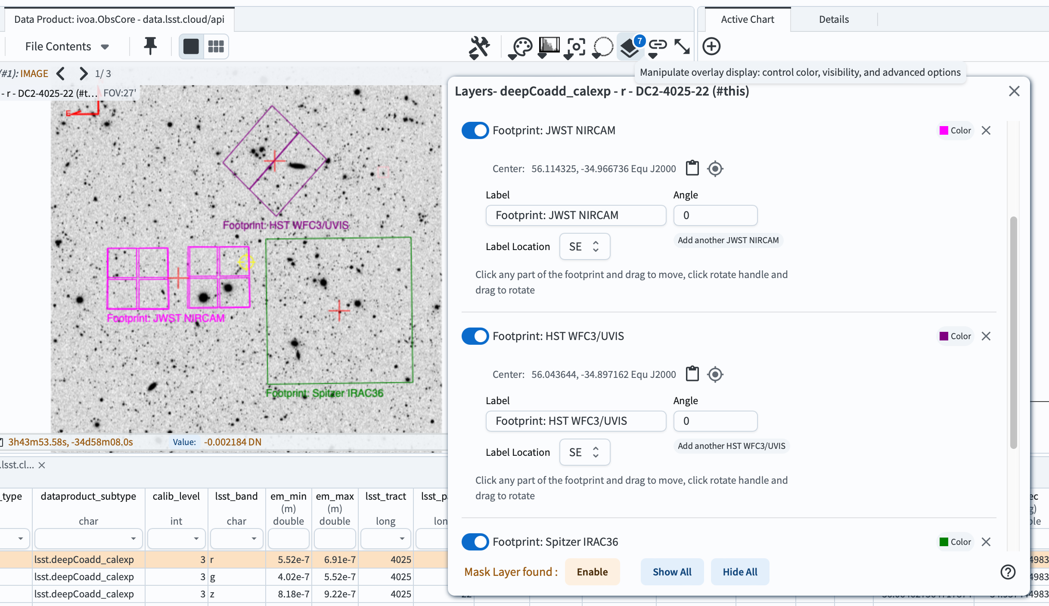Click Add another JWST NIRCAM button
Screen dimensions: 1049x606
pos(727,239)
